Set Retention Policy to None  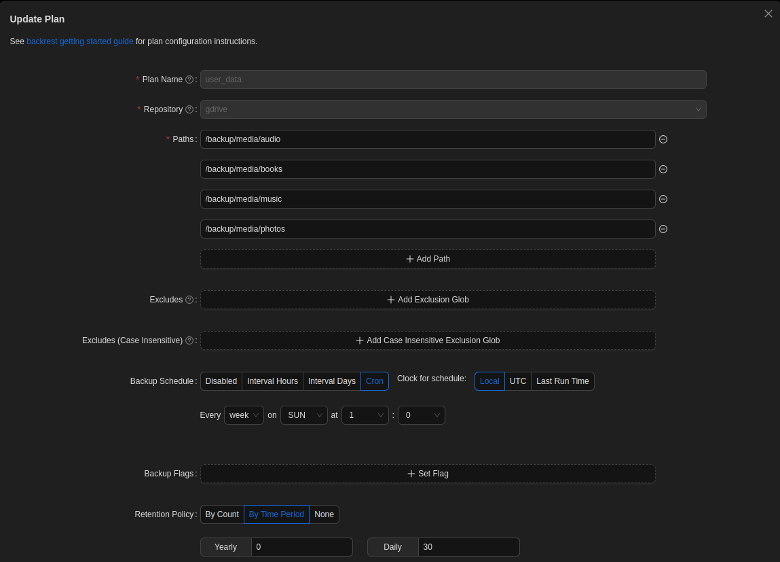(x=324, y=514)
